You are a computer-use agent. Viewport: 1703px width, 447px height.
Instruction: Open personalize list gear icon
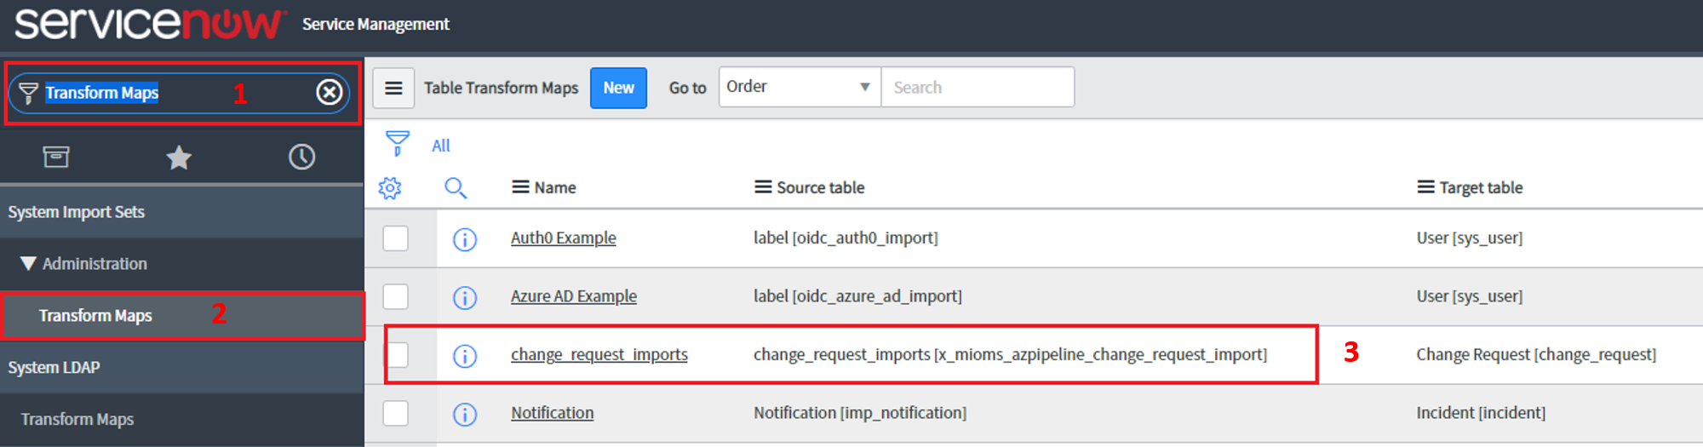pos(390,187)
